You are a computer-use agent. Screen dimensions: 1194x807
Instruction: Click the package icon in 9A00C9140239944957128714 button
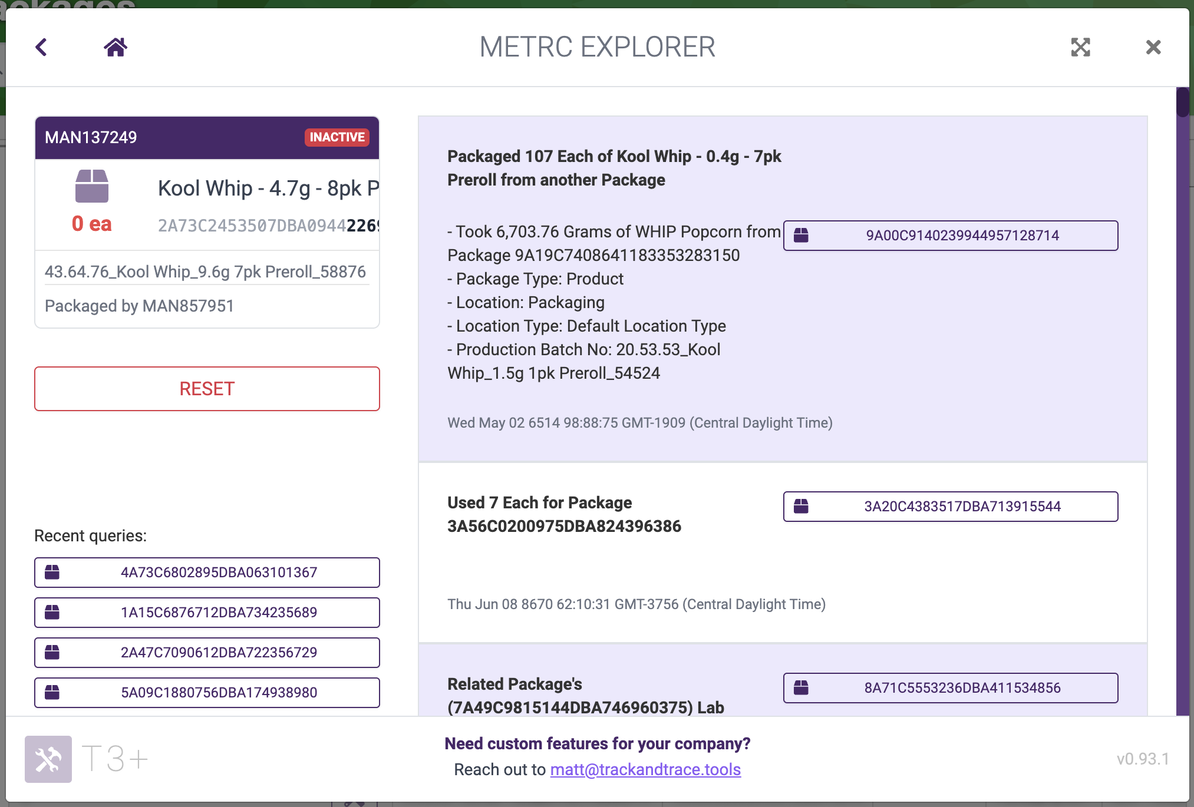point(801,236)
